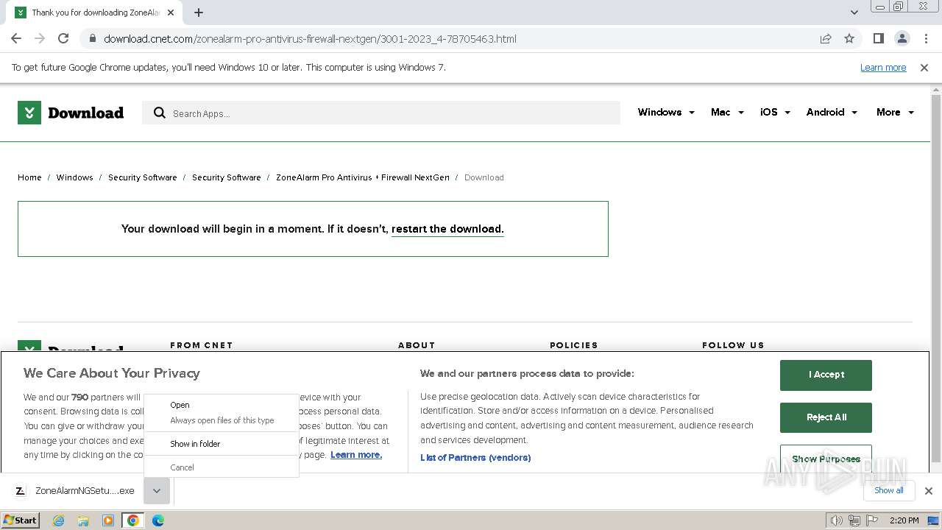Open Chrome profile avatar icon

902,38
